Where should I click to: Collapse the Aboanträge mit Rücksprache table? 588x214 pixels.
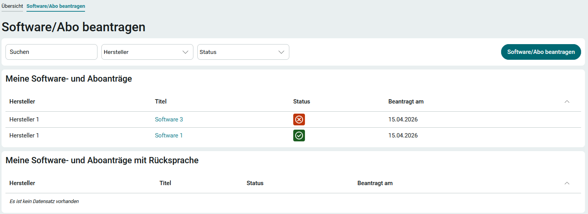567,183
